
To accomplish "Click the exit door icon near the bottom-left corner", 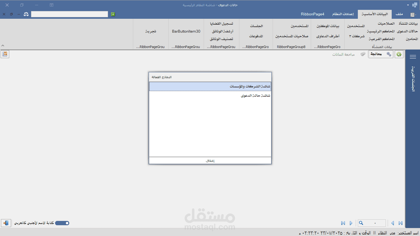I will point(6,223).
